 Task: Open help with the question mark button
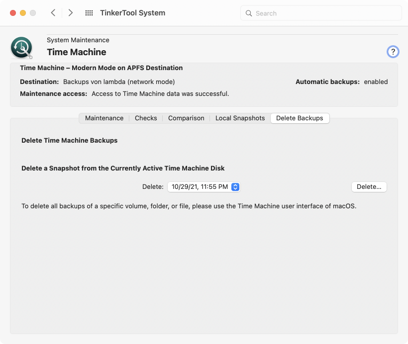tap(393, 52)
